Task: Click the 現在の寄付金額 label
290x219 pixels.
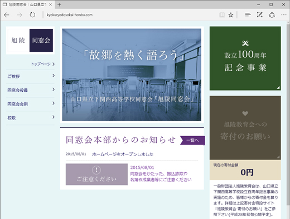Action: [226, 165]
